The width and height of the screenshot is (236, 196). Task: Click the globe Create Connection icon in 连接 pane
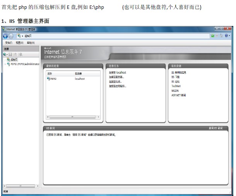(x=5, y=54)
